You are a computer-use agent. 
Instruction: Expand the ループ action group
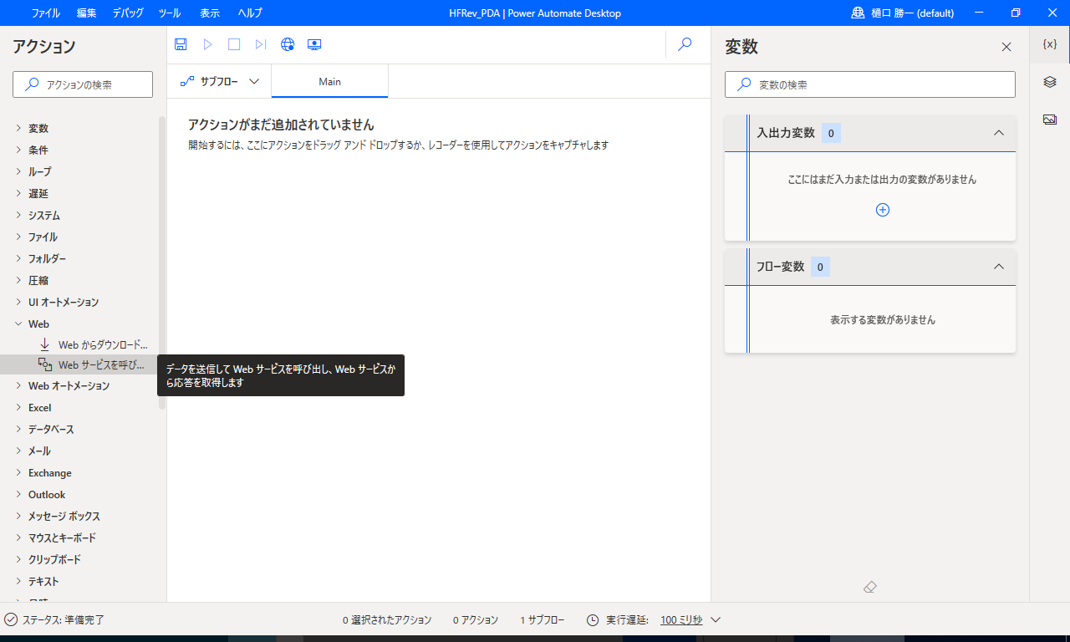click(19, 171)
